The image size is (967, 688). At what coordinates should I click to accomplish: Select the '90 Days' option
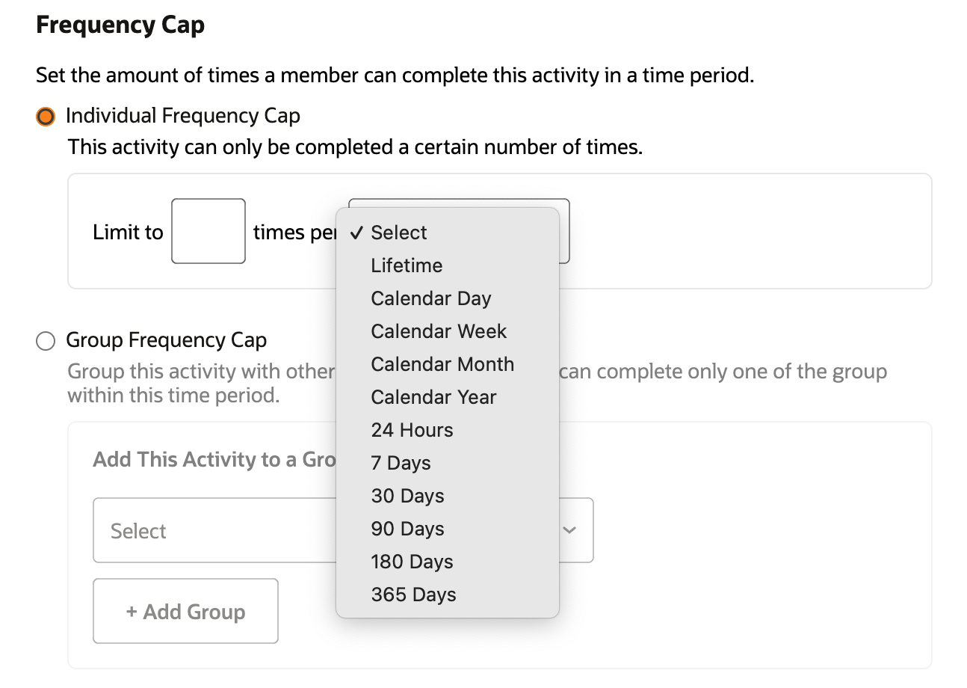click(407, 529)
